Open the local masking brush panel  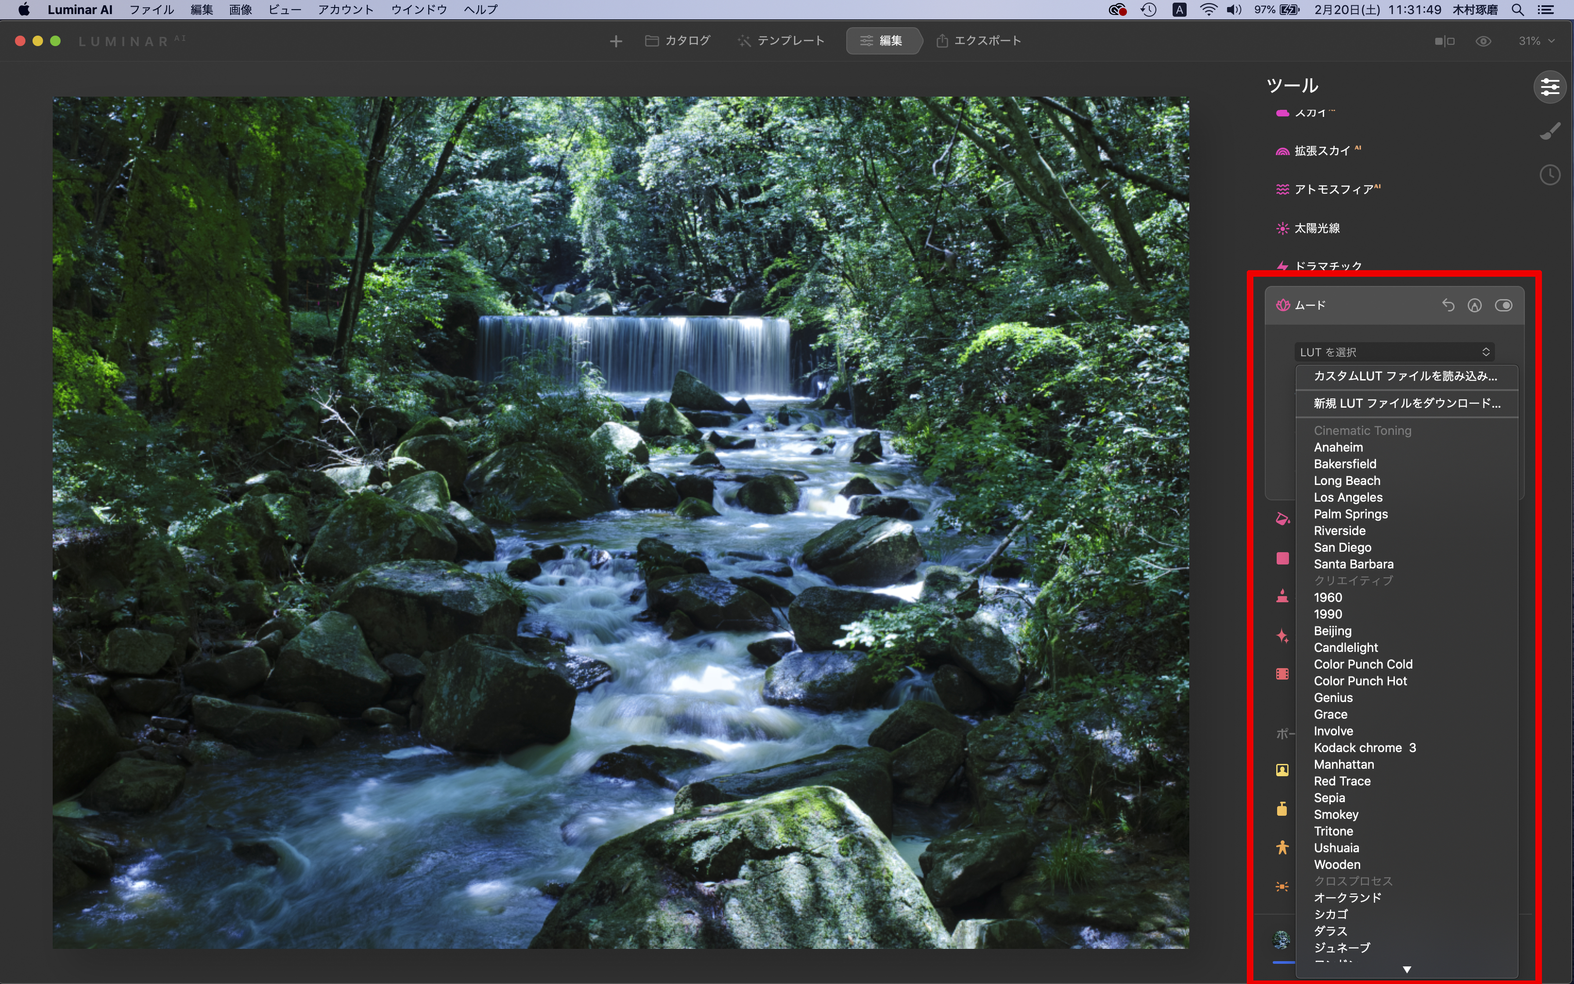(1550, 131)
